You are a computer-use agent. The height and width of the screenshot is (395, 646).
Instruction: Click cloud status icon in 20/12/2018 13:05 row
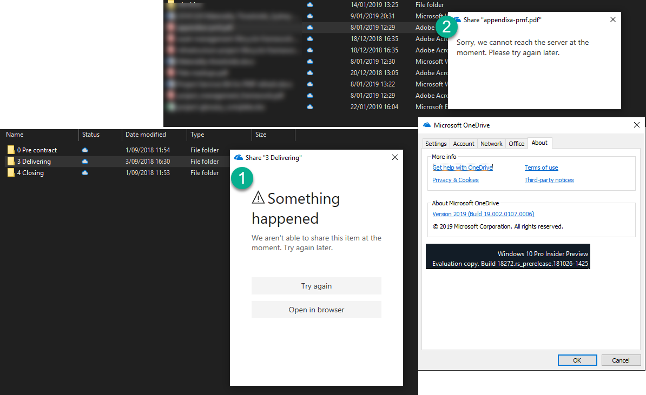point(310,73)
